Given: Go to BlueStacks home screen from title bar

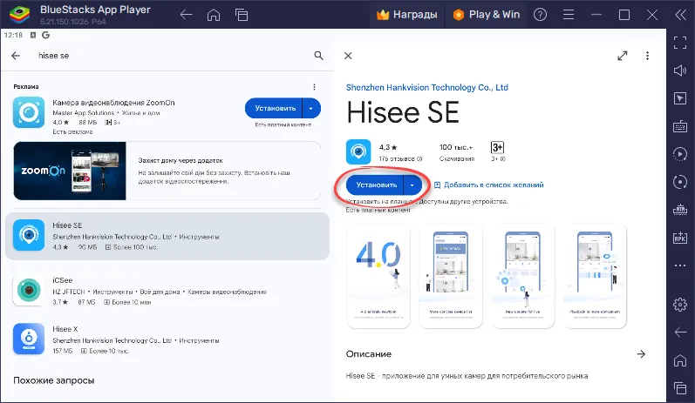Looking at the screenshot, I should pos(214,15).
